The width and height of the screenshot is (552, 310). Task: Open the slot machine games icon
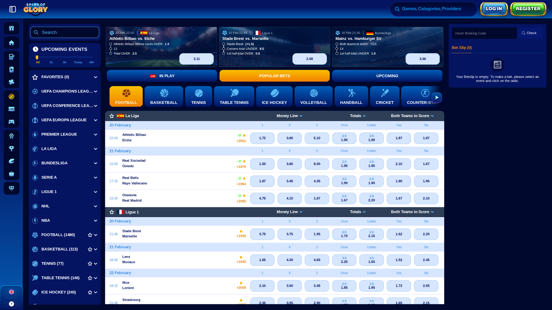point(11,57)
